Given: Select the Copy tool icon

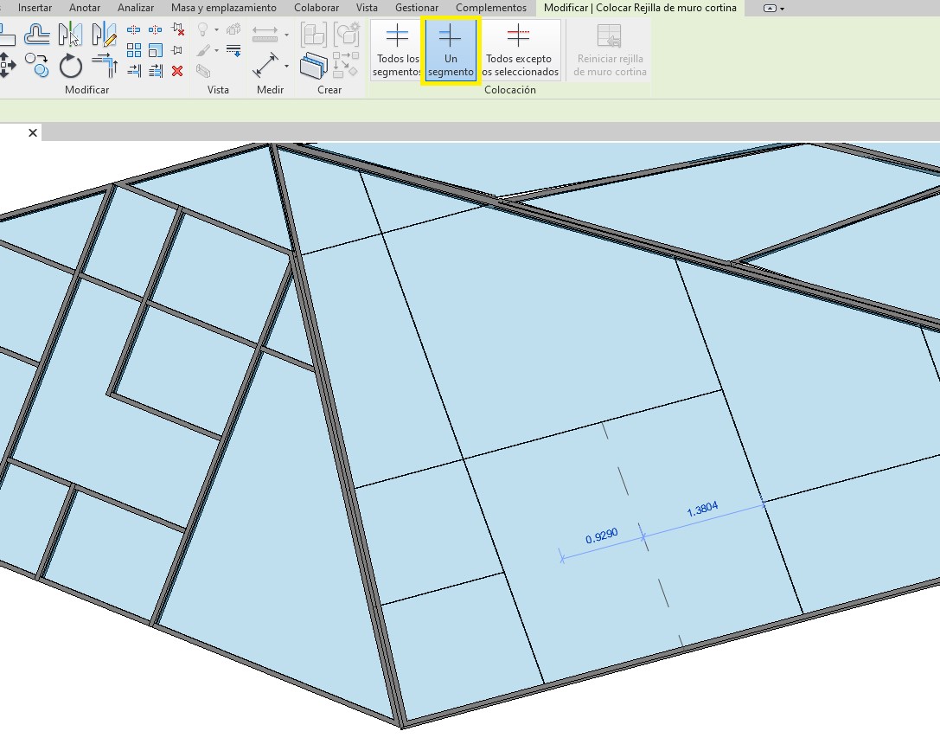Looking at the screenshot, I should pos(36,65).
